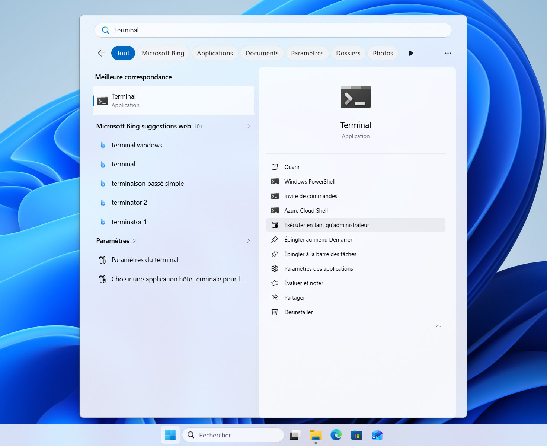This screenshot has height=446, width=547.
Task: Open 'Choisir une application hôte terminale' setting
Action: pos(173,279)
